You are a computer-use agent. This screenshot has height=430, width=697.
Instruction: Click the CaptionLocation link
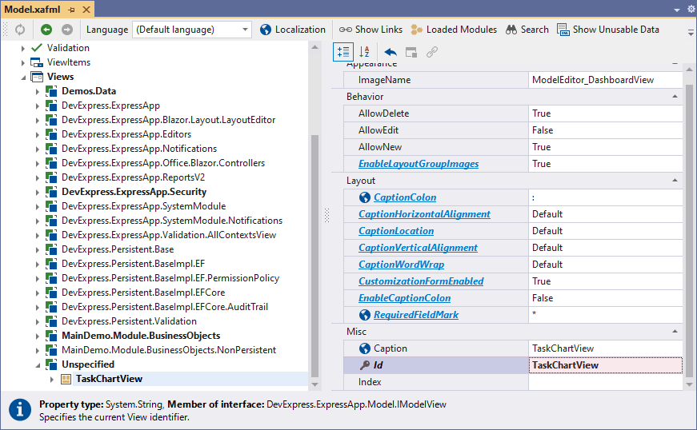(396, 231)
